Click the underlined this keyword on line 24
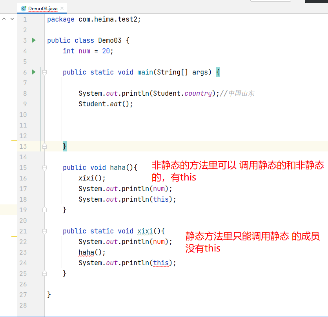The height and width of the screenshot is (317, 328). tap(161, 262)
